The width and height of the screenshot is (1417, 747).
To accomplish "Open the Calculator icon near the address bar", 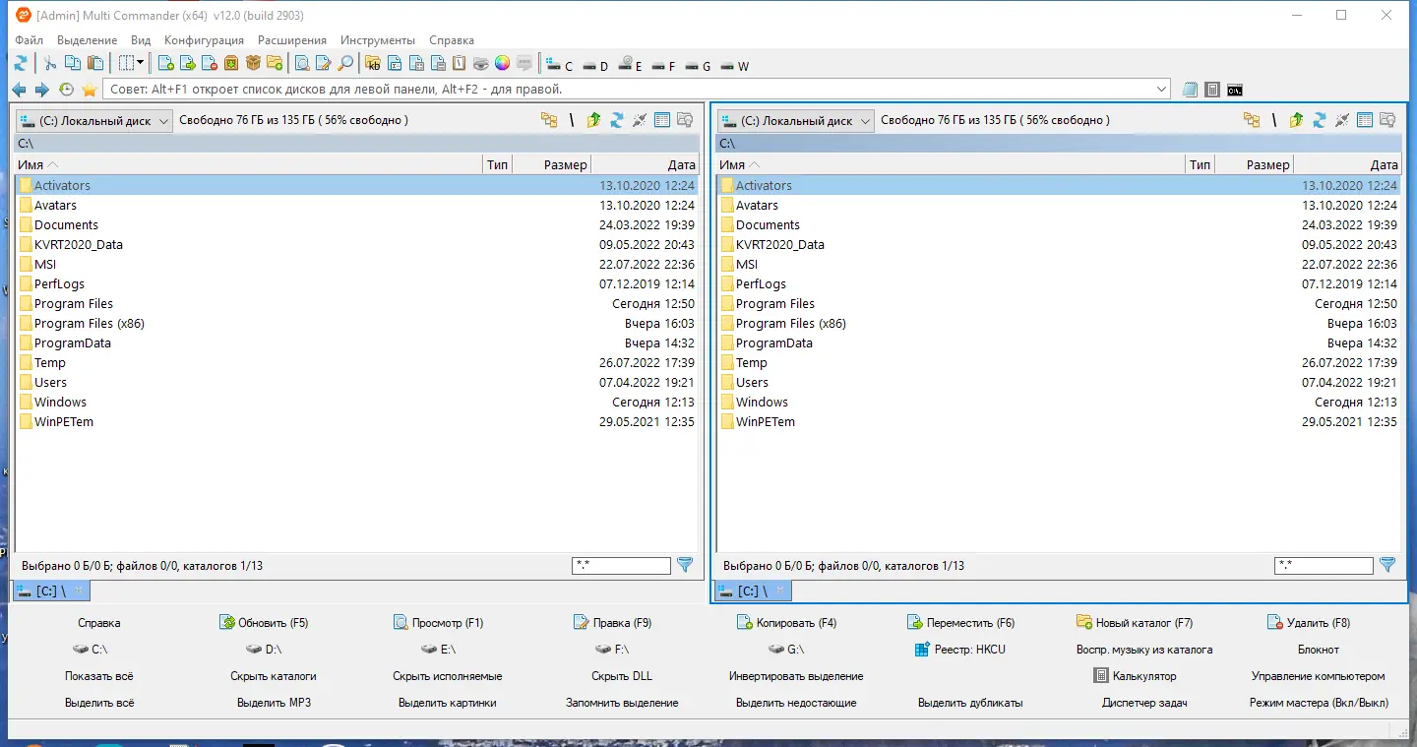I will pyautogui.click(x=1212, y=89).
